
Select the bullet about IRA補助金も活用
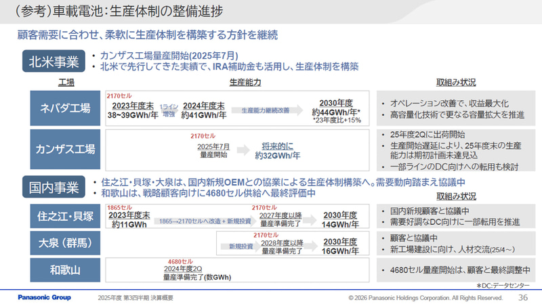tap(229, 66)
